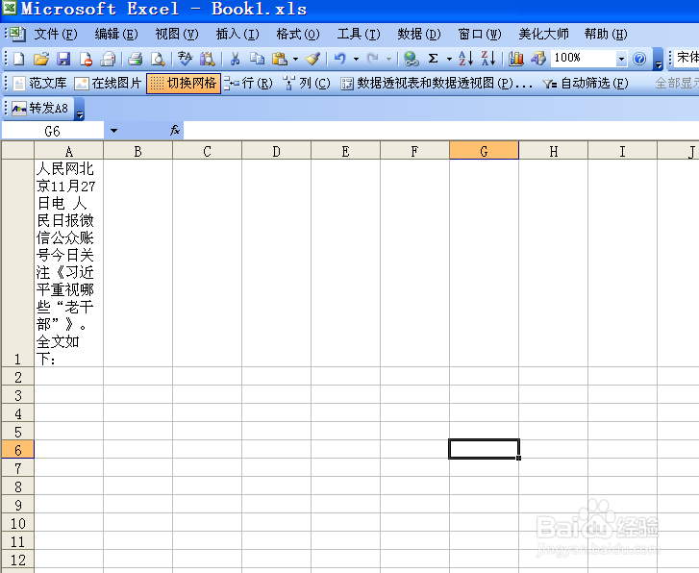Undo the last action

(340, 59)
